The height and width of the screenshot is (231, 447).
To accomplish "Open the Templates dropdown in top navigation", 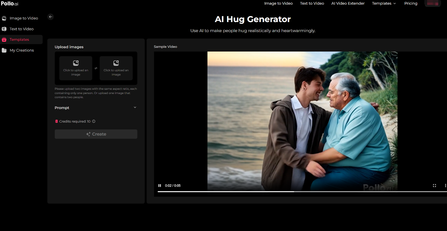I will coord(384,3).
